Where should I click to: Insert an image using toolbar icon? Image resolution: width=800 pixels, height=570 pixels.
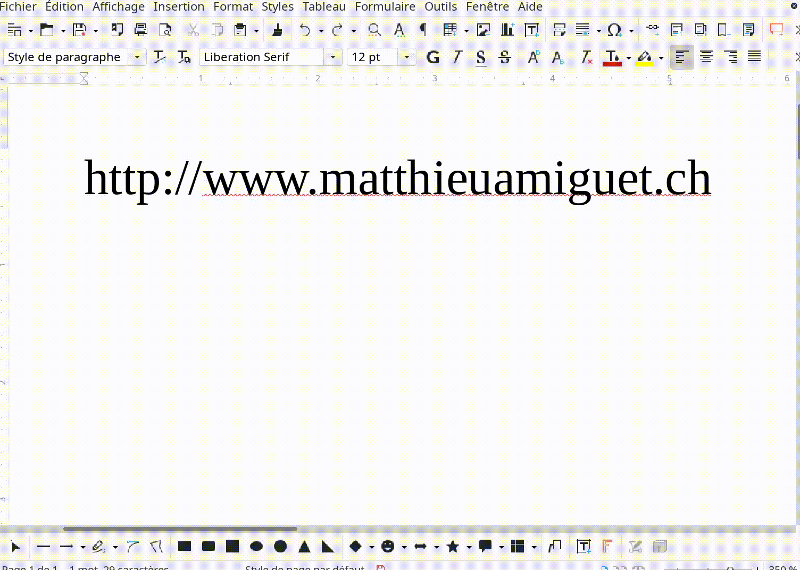pos(483,30)
